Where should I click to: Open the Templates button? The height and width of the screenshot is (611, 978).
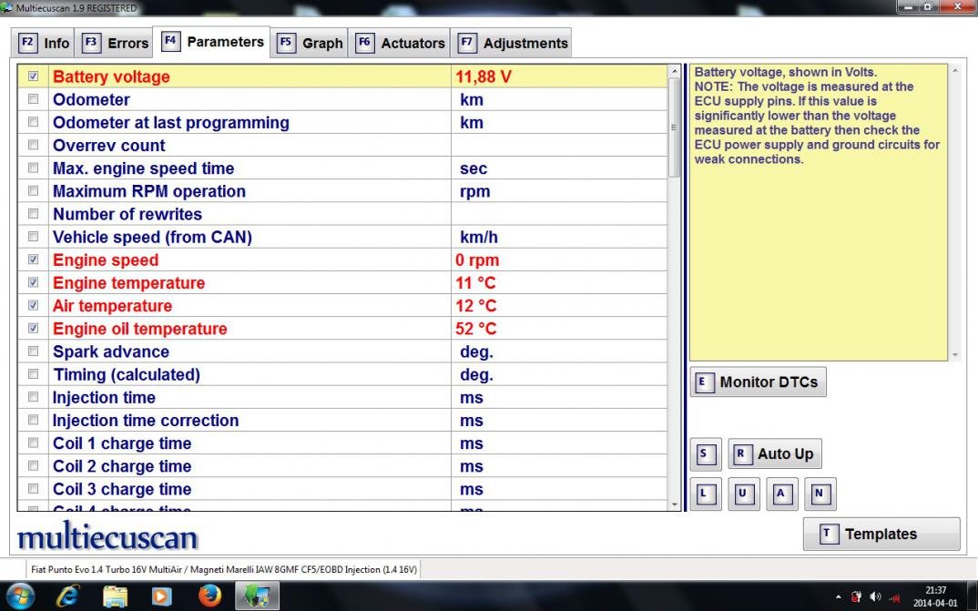tap(881, 535)
